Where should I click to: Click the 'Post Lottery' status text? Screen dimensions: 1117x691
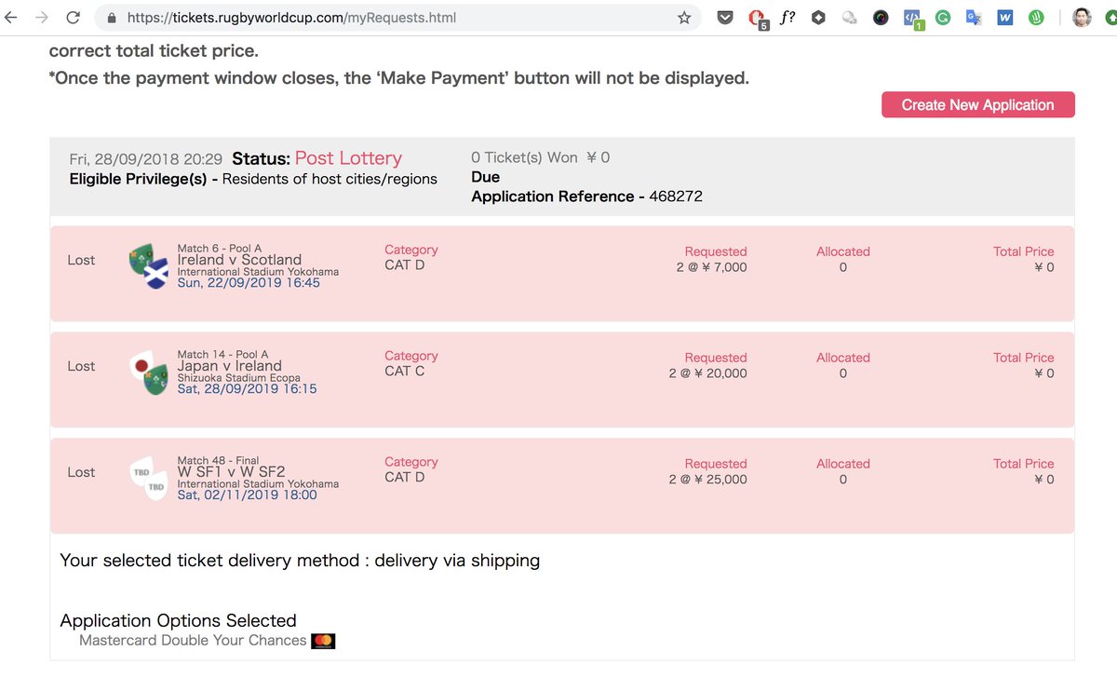348,158
